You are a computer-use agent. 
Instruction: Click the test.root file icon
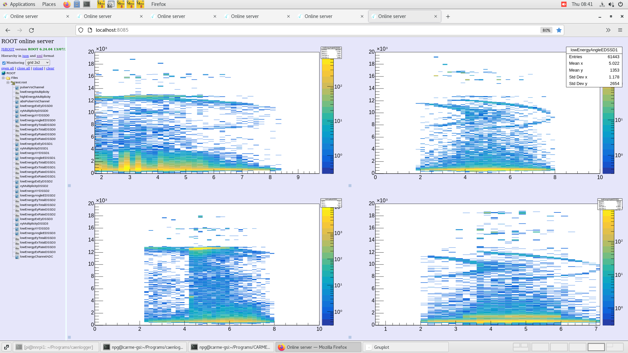[x=13, y=82]
